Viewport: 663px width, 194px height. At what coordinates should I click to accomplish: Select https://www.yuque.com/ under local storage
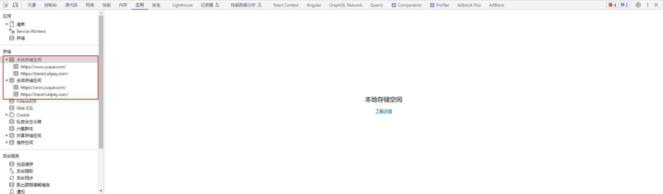coord(43,67)
